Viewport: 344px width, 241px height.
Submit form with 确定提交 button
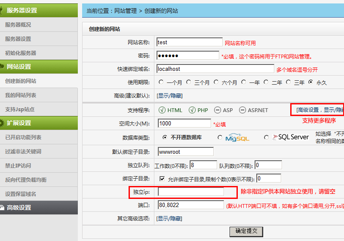[246, 232]
